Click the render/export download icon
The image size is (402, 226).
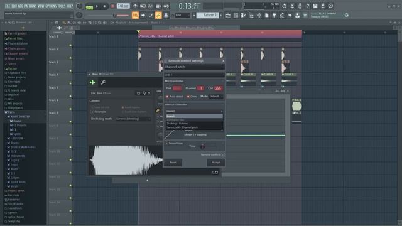(297, 15)
